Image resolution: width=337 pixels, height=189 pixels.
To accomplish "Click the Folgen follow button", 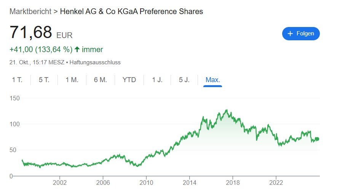I will tap(301, 33).
